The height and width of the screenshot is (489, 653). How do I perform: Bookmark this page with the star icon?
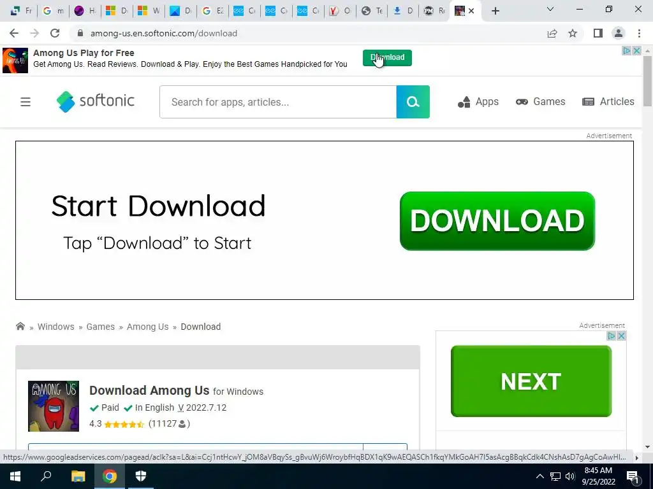coord(573,33)
